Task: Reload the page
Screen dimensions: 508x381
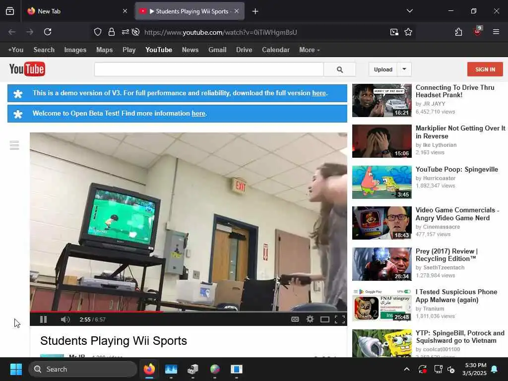Action: click(48, 32)
